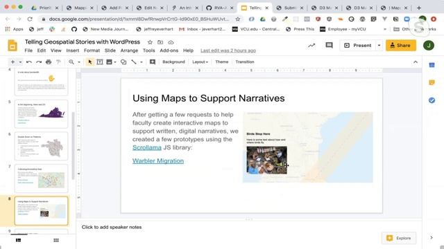
Task: Click the Transition button
Action: point(245,62)
